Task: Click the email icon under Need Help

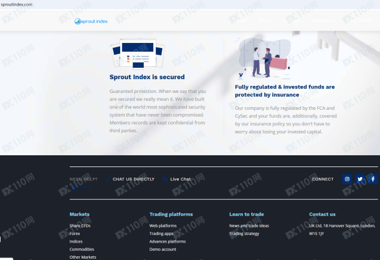Action: (x=74, y=187)
